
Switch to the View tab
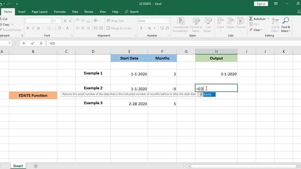click(x=103, y=12)
